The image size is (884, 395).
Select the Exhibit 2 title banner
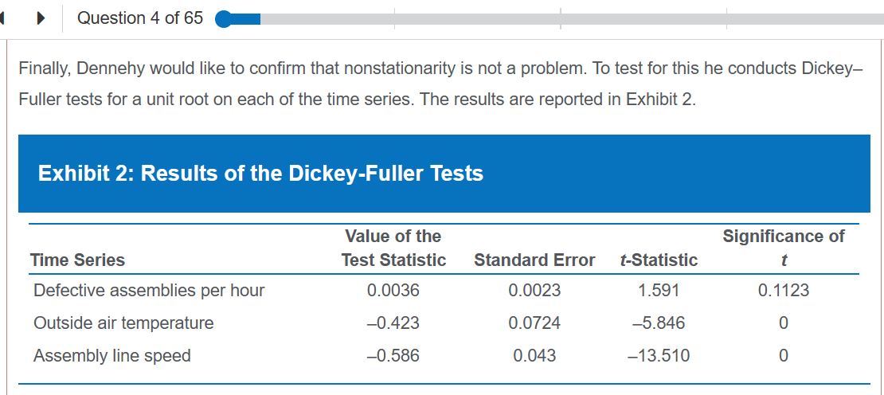click(260, 174)
